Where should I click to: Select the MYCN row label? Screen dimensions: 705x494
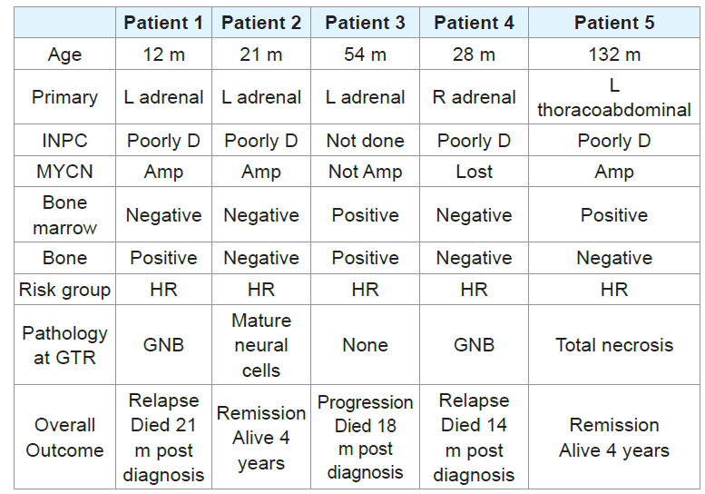[x=64, y=172]
